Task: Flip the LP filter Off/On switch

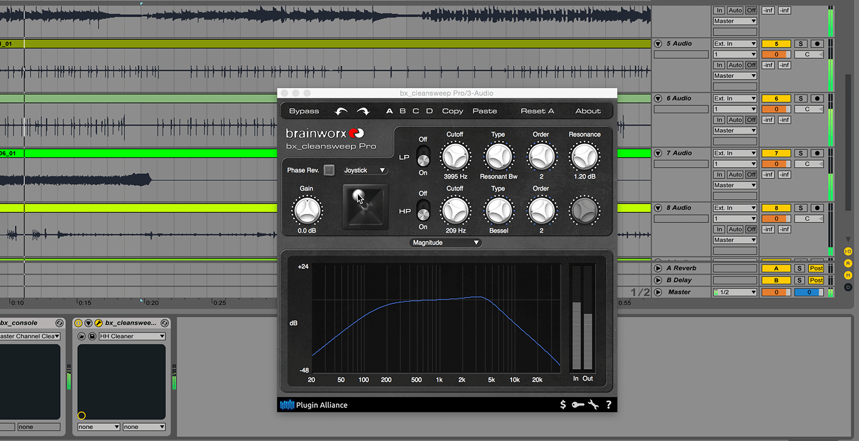Action: 423,156
